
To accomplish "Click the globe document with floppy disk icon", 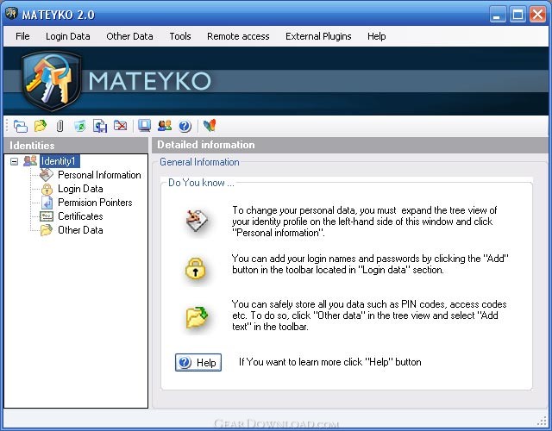I will point(100,126).
